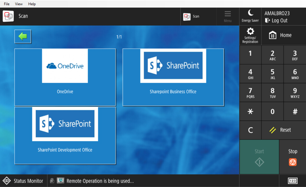Screen dimensions: 306x187
Task: Click the 1/1 page indicator
Action: pos(119,37)
